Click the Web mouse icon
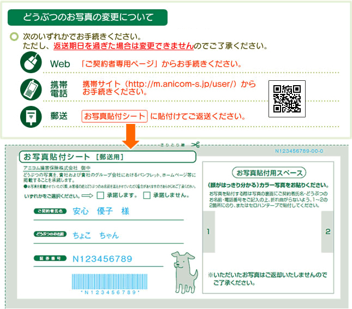The width and height of the screenshot is (352, 309). (31, 62)
